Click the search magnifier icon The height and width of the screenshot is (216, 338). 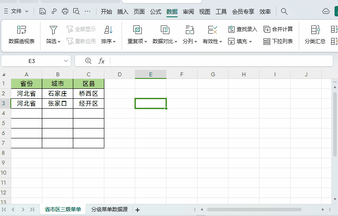pyautogui.click(x=284, y=11)
